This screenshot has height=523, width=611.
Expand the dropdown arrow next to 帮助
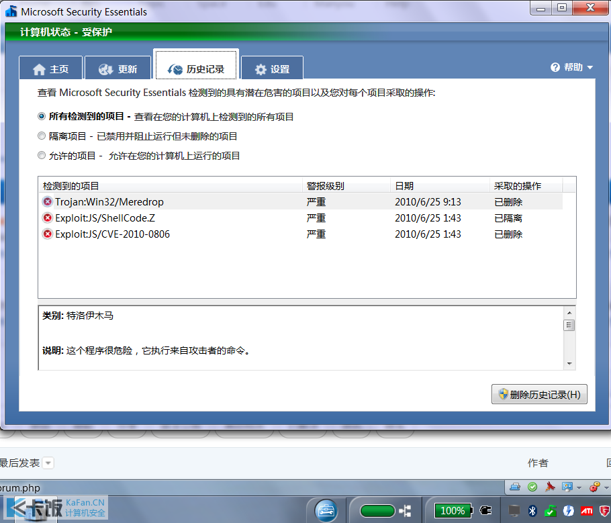click(590, 67)
